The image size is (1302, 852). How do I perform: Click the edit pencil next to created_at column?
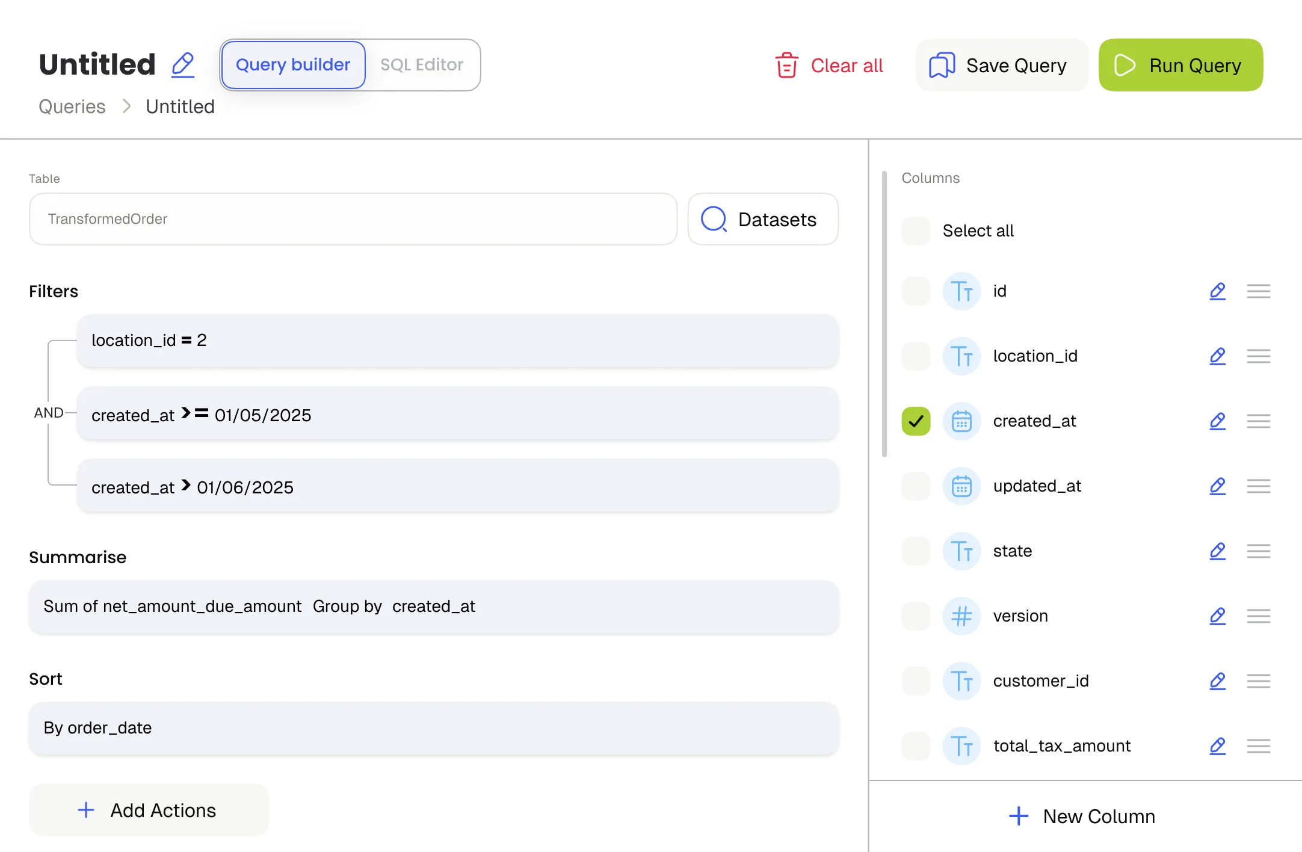1218,421
